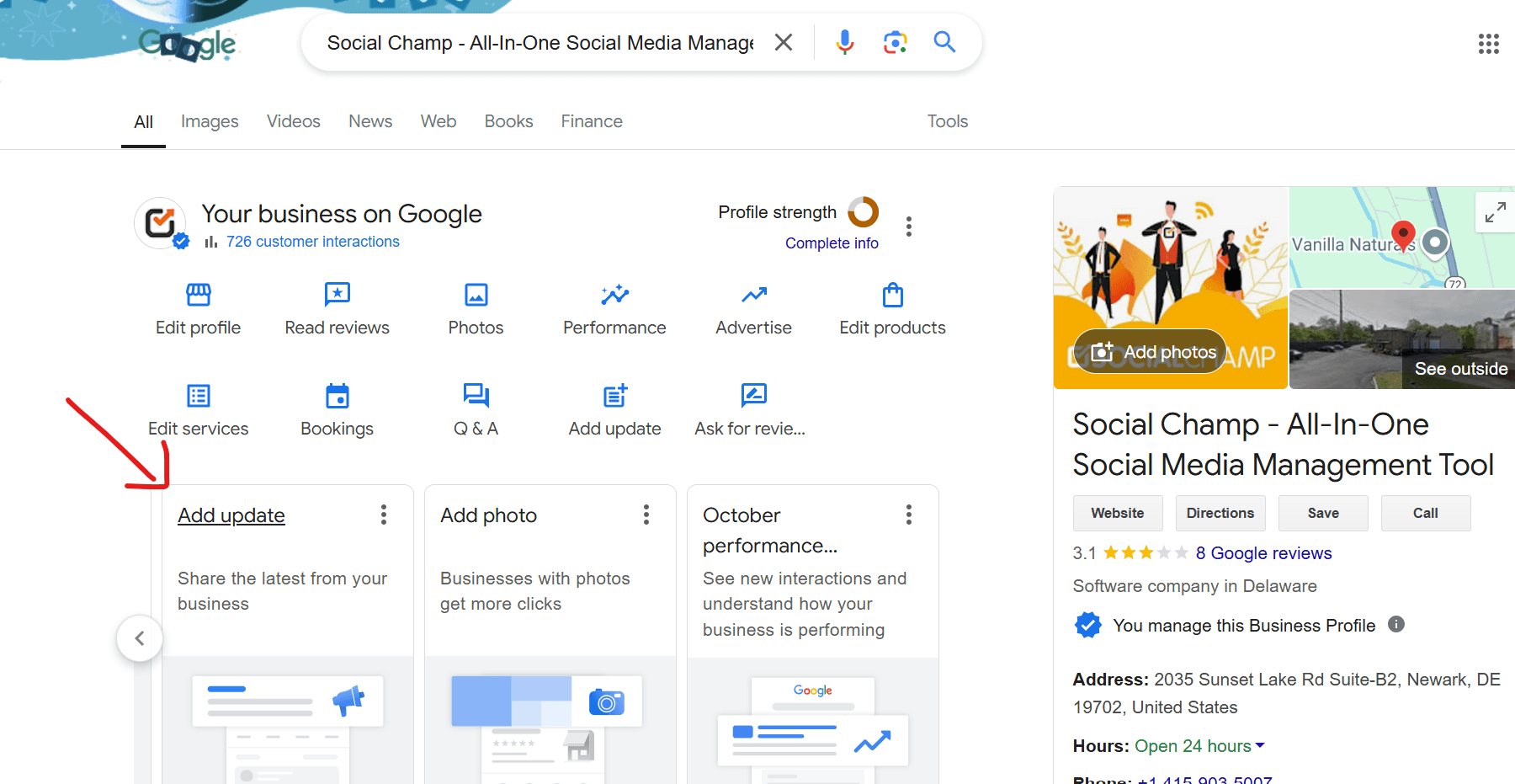Image resolution: width=1515 pixels, height=784 pixels.
Task: Clear the search box text
Action: point(784,42)
